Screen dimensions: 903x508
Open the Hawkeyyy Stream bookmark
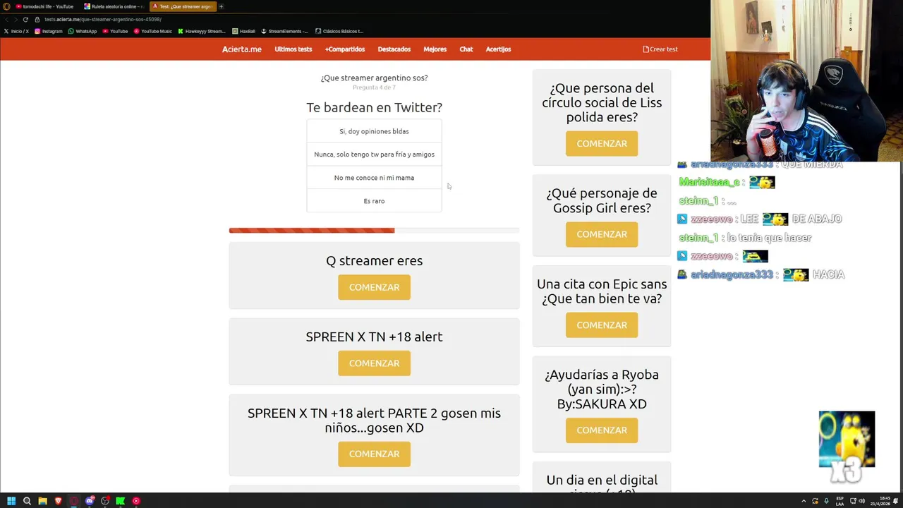point(202,31)
